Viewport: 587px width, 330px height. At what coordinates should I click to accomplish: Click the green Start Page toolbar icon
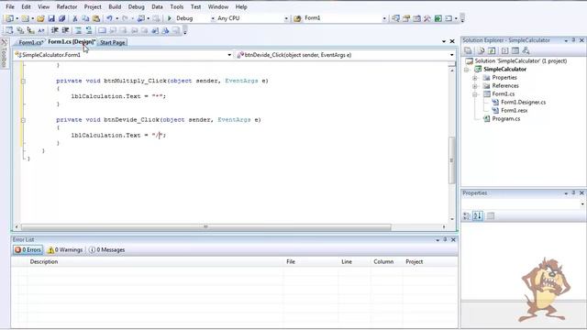[437, 18]
